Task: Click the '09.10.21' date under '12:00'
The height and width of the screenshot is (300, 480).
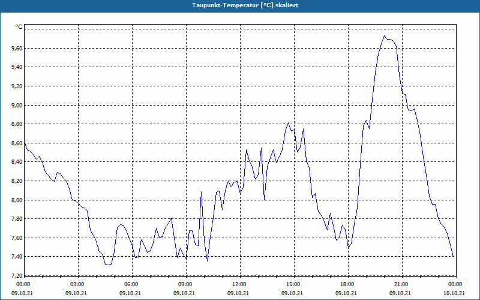Action: coord(238,293)
